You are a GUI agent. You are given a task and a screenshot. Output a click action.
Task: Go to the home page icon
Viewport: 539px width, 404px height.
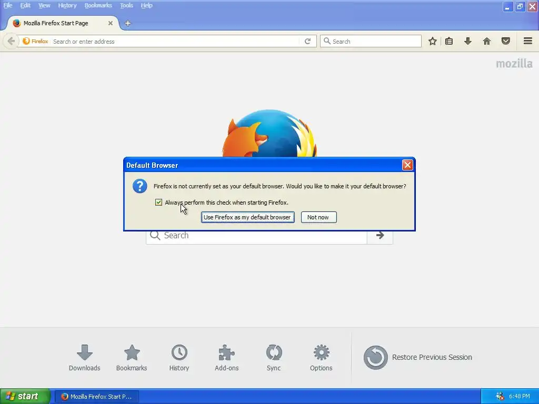coord(487,41)
